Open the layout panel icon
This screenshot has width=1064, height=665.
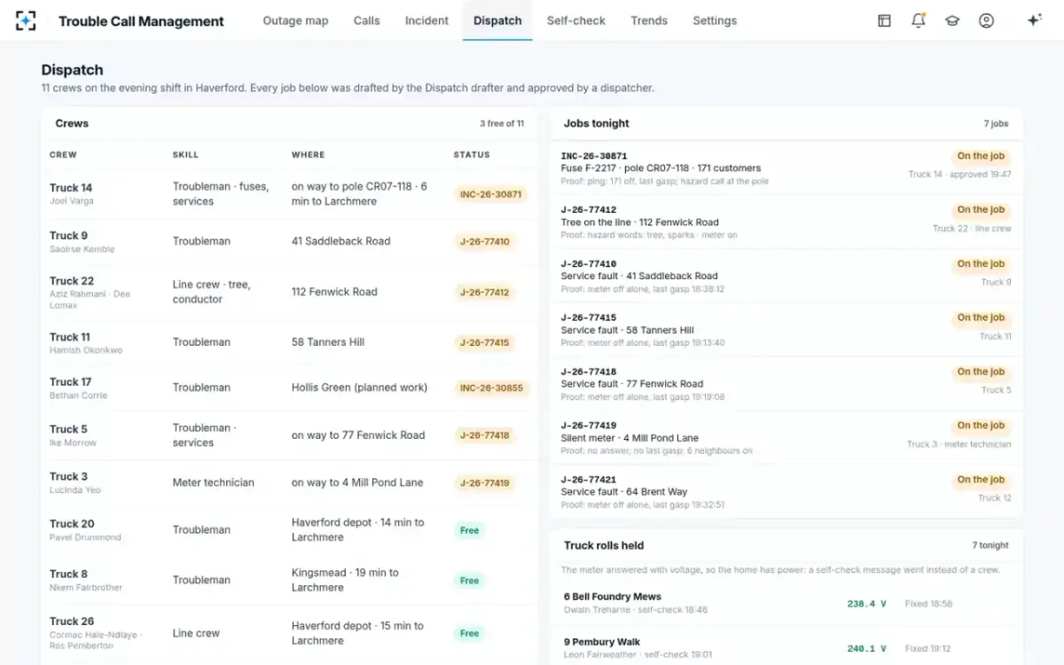click(884, 20)
